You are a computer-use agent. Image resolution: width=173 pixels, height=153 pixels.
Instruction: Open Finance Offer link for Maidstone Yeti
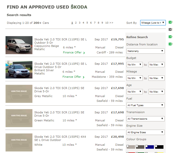[x=72, y=77]
